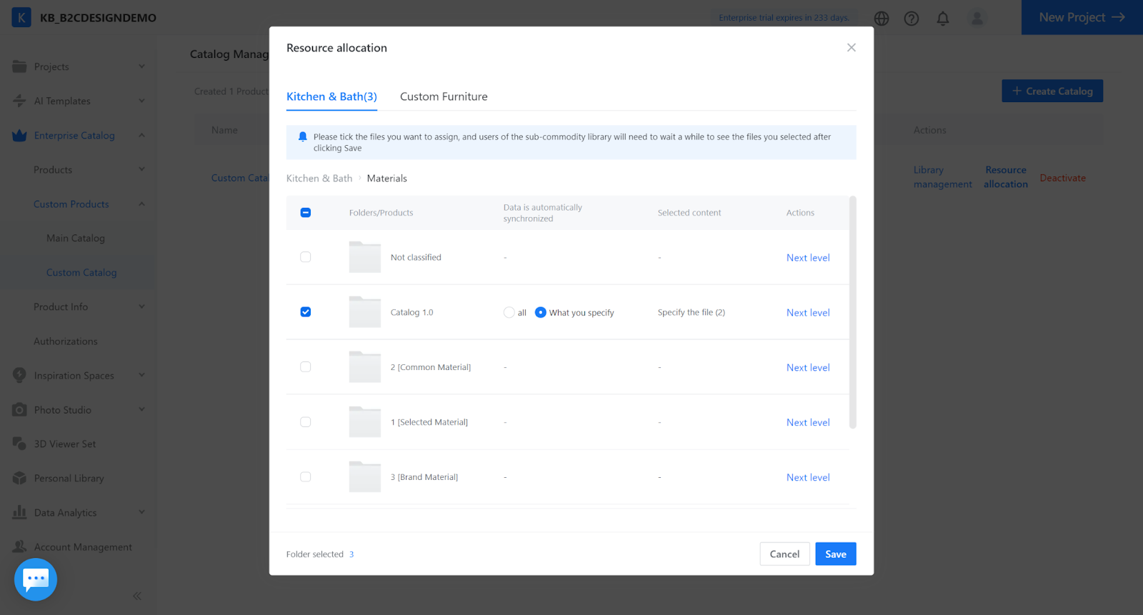Collapse the Custom Products chevron
Image resolution: width=1143 pixels, height=615 pixels.
(x=141, y=204)
